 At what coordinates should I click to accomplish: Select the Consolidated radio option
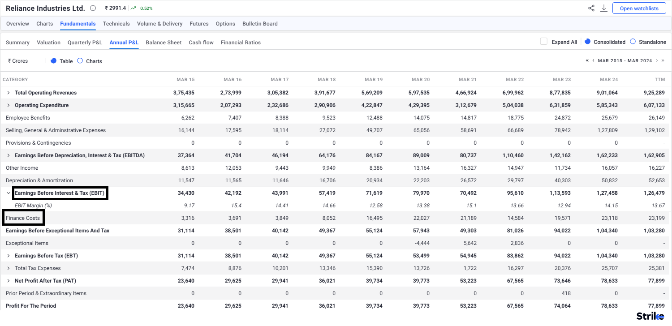point(588,42)
